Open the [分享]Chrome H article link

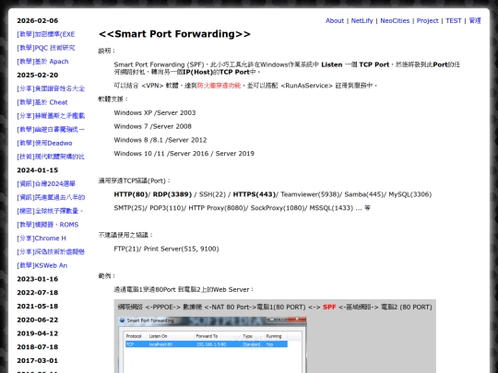coord(41,239)
